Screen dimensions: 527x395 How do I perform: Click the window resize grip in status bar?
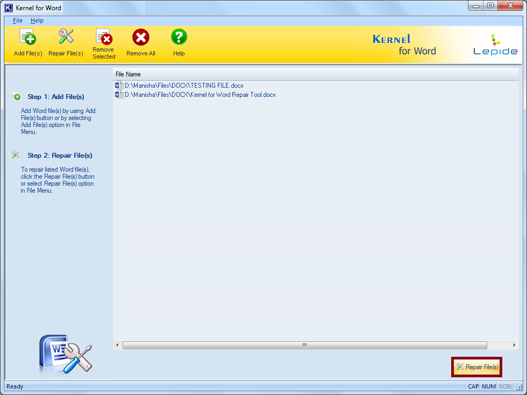519,387
